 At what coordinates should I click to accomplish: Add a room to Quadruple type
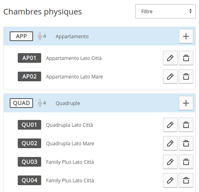(x=186, y=103)
